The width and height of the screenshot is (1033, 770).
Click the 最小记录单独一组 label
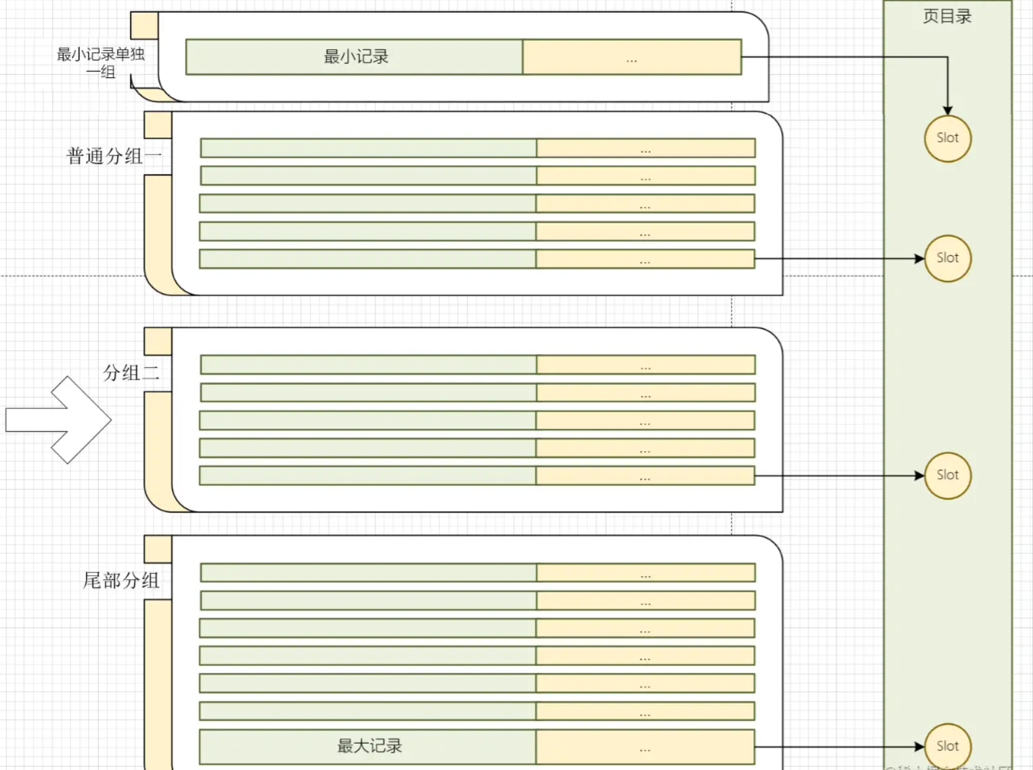(100, 63)
